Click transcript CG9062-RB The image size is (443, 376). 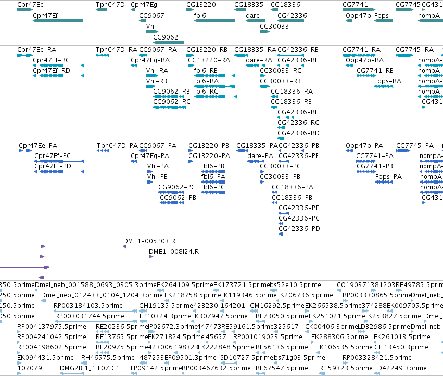pos(171,92)
